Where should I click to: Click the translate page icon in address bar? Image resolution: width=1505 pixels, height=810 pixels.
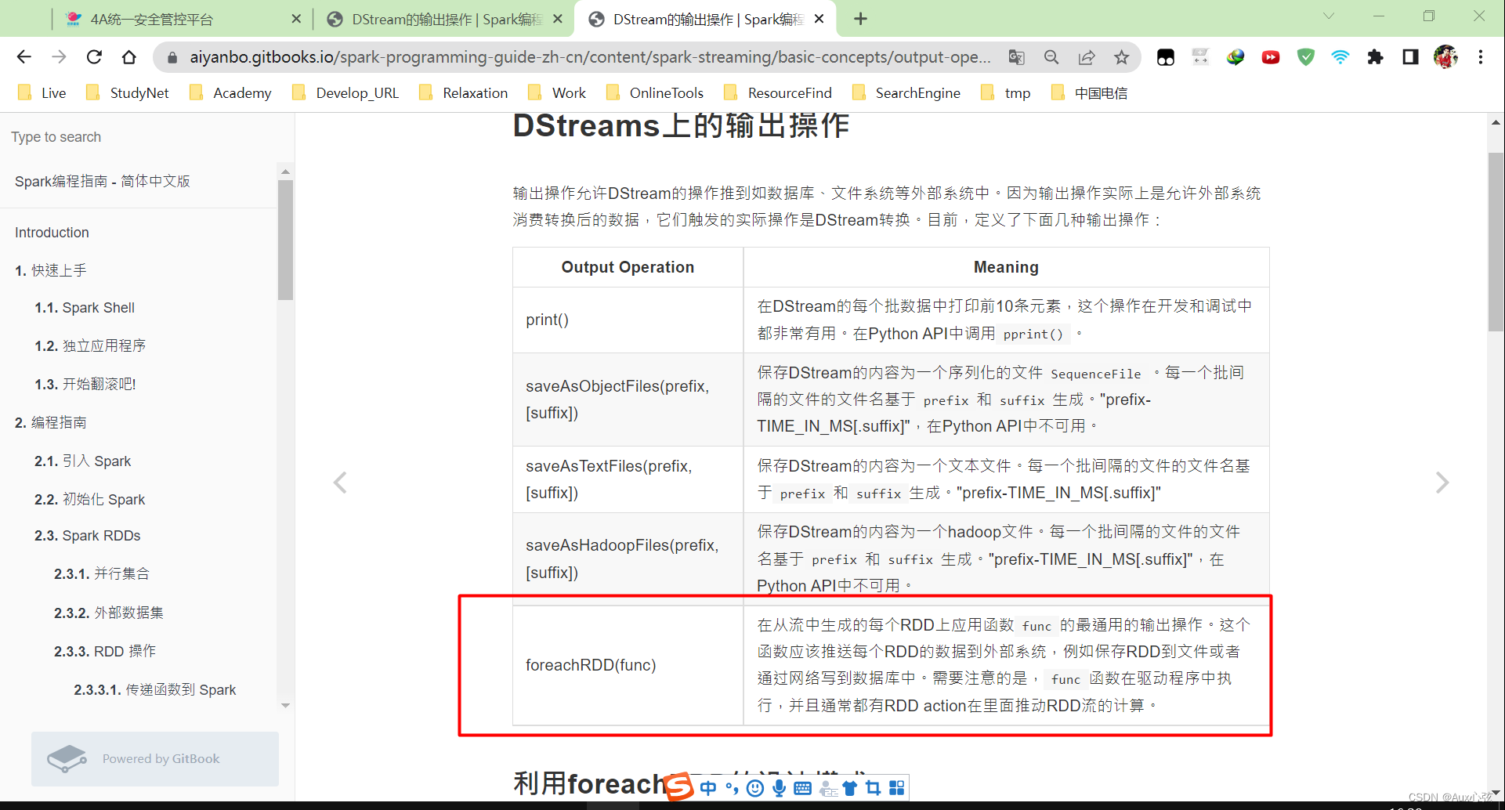coord(1017,57)
